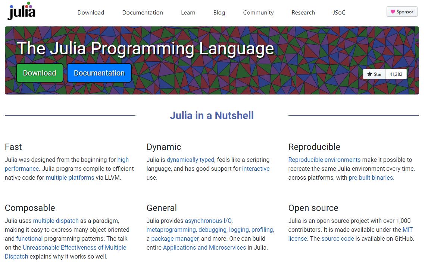
Task: Open the 'multiple platforms' link
Action: point(70,177)
